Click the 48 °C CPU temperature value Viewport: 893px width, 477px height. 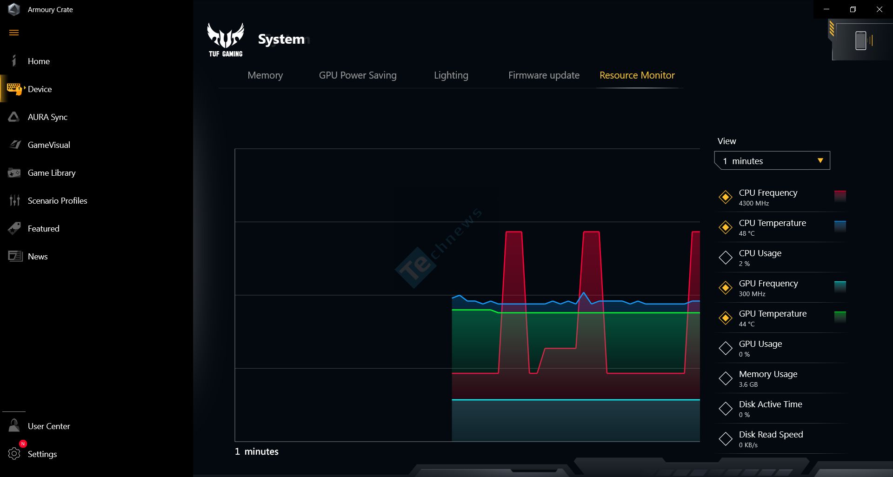pyautogui.click(x=746, y=234)
